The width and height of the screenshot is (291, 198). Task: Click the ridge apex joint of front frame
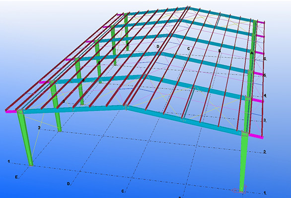[126, 107]
